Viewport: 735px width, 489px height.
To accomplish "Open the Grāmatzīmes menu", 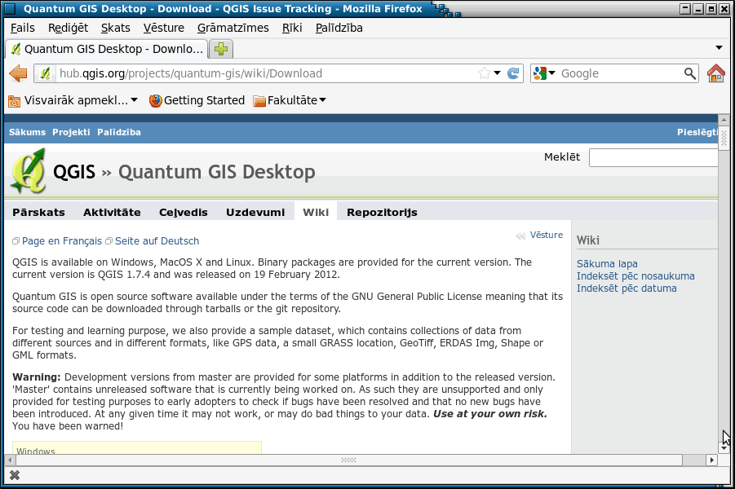I will click(233, 28).
